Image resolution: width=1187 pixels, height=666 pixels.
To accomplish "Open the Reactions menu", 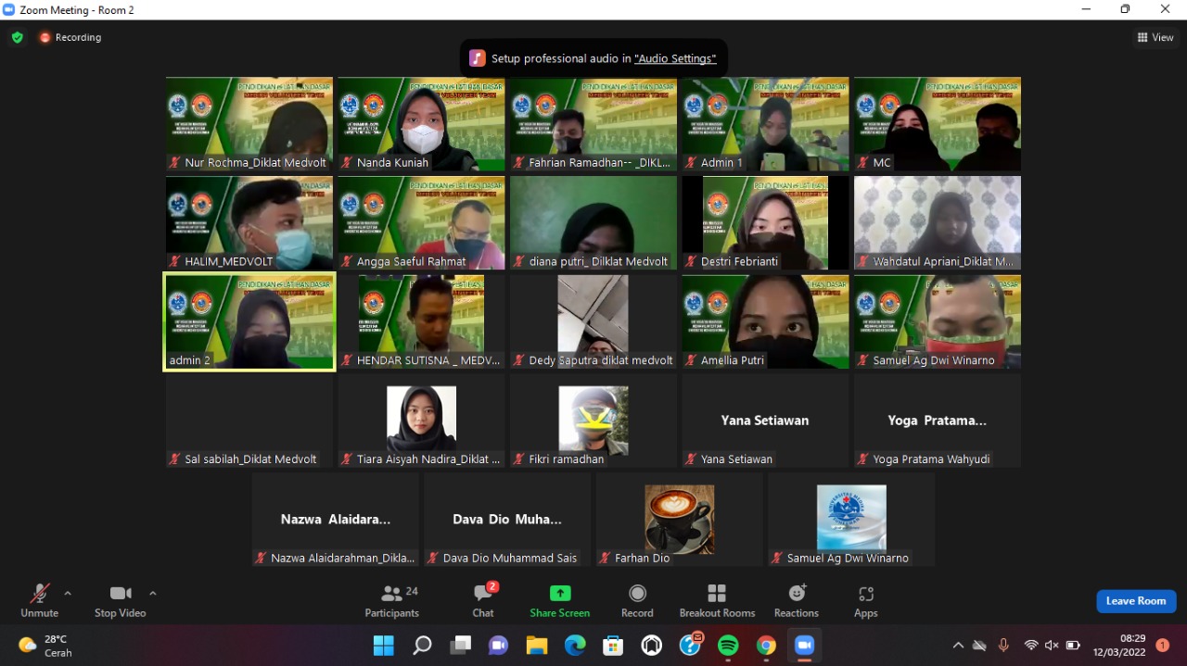I will click(797, 600).
